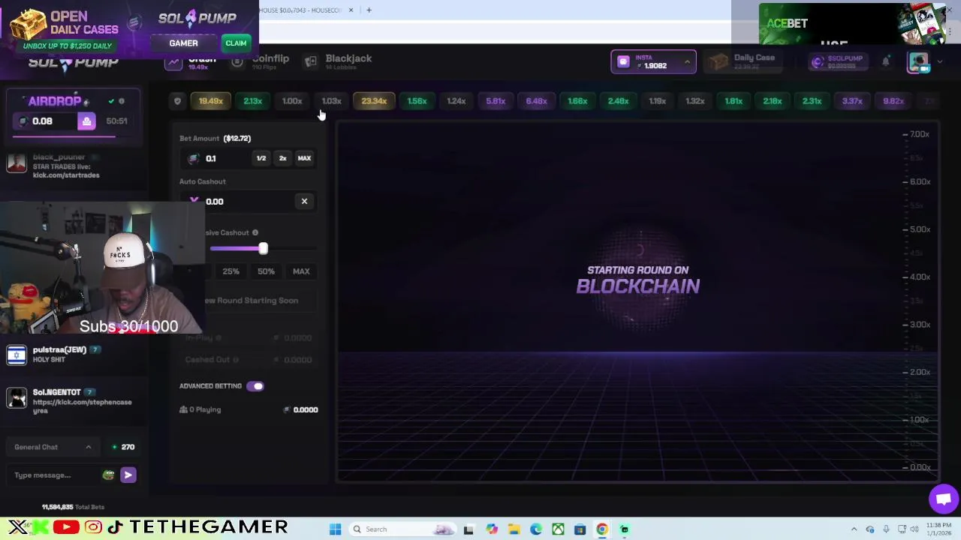This screenshot has height=540, width=961.
Task: Open the 2.13x round result
Action: click(252, 101)
